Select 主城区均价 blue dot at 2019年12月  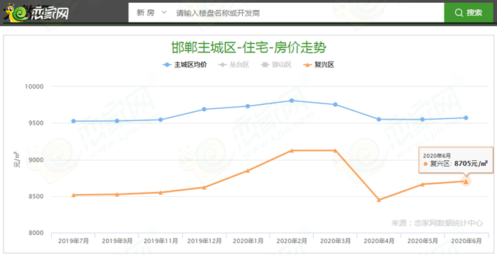click(204, 110)
